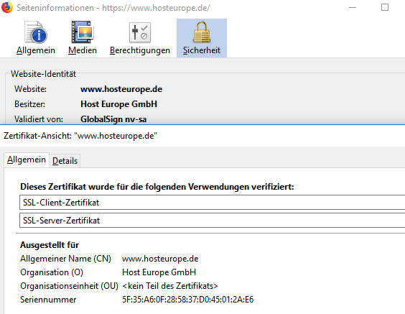Select the www.hosteurope.de website value
The image size is (405, 314).
121,89
